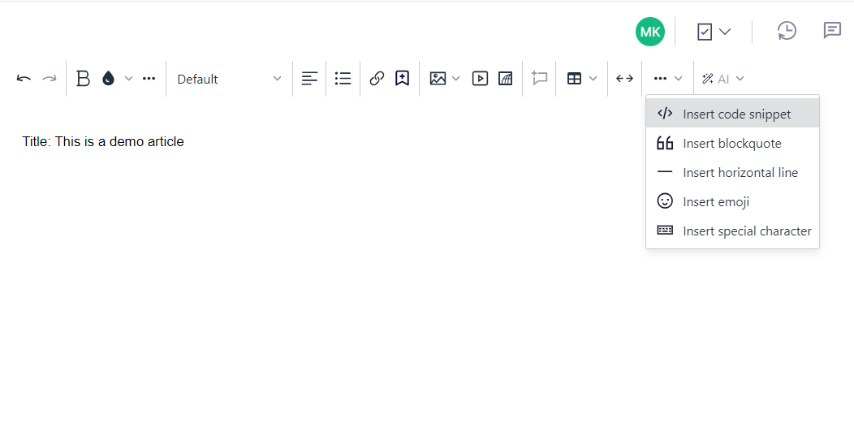The width and height of the screenshot is (854, 427).
Task: Select Insert horizontal line option
Action: click(x=732, y=173)
